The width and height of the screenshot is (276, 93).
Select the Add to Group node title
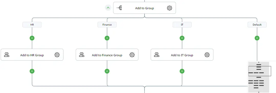(x=145, y=8)
